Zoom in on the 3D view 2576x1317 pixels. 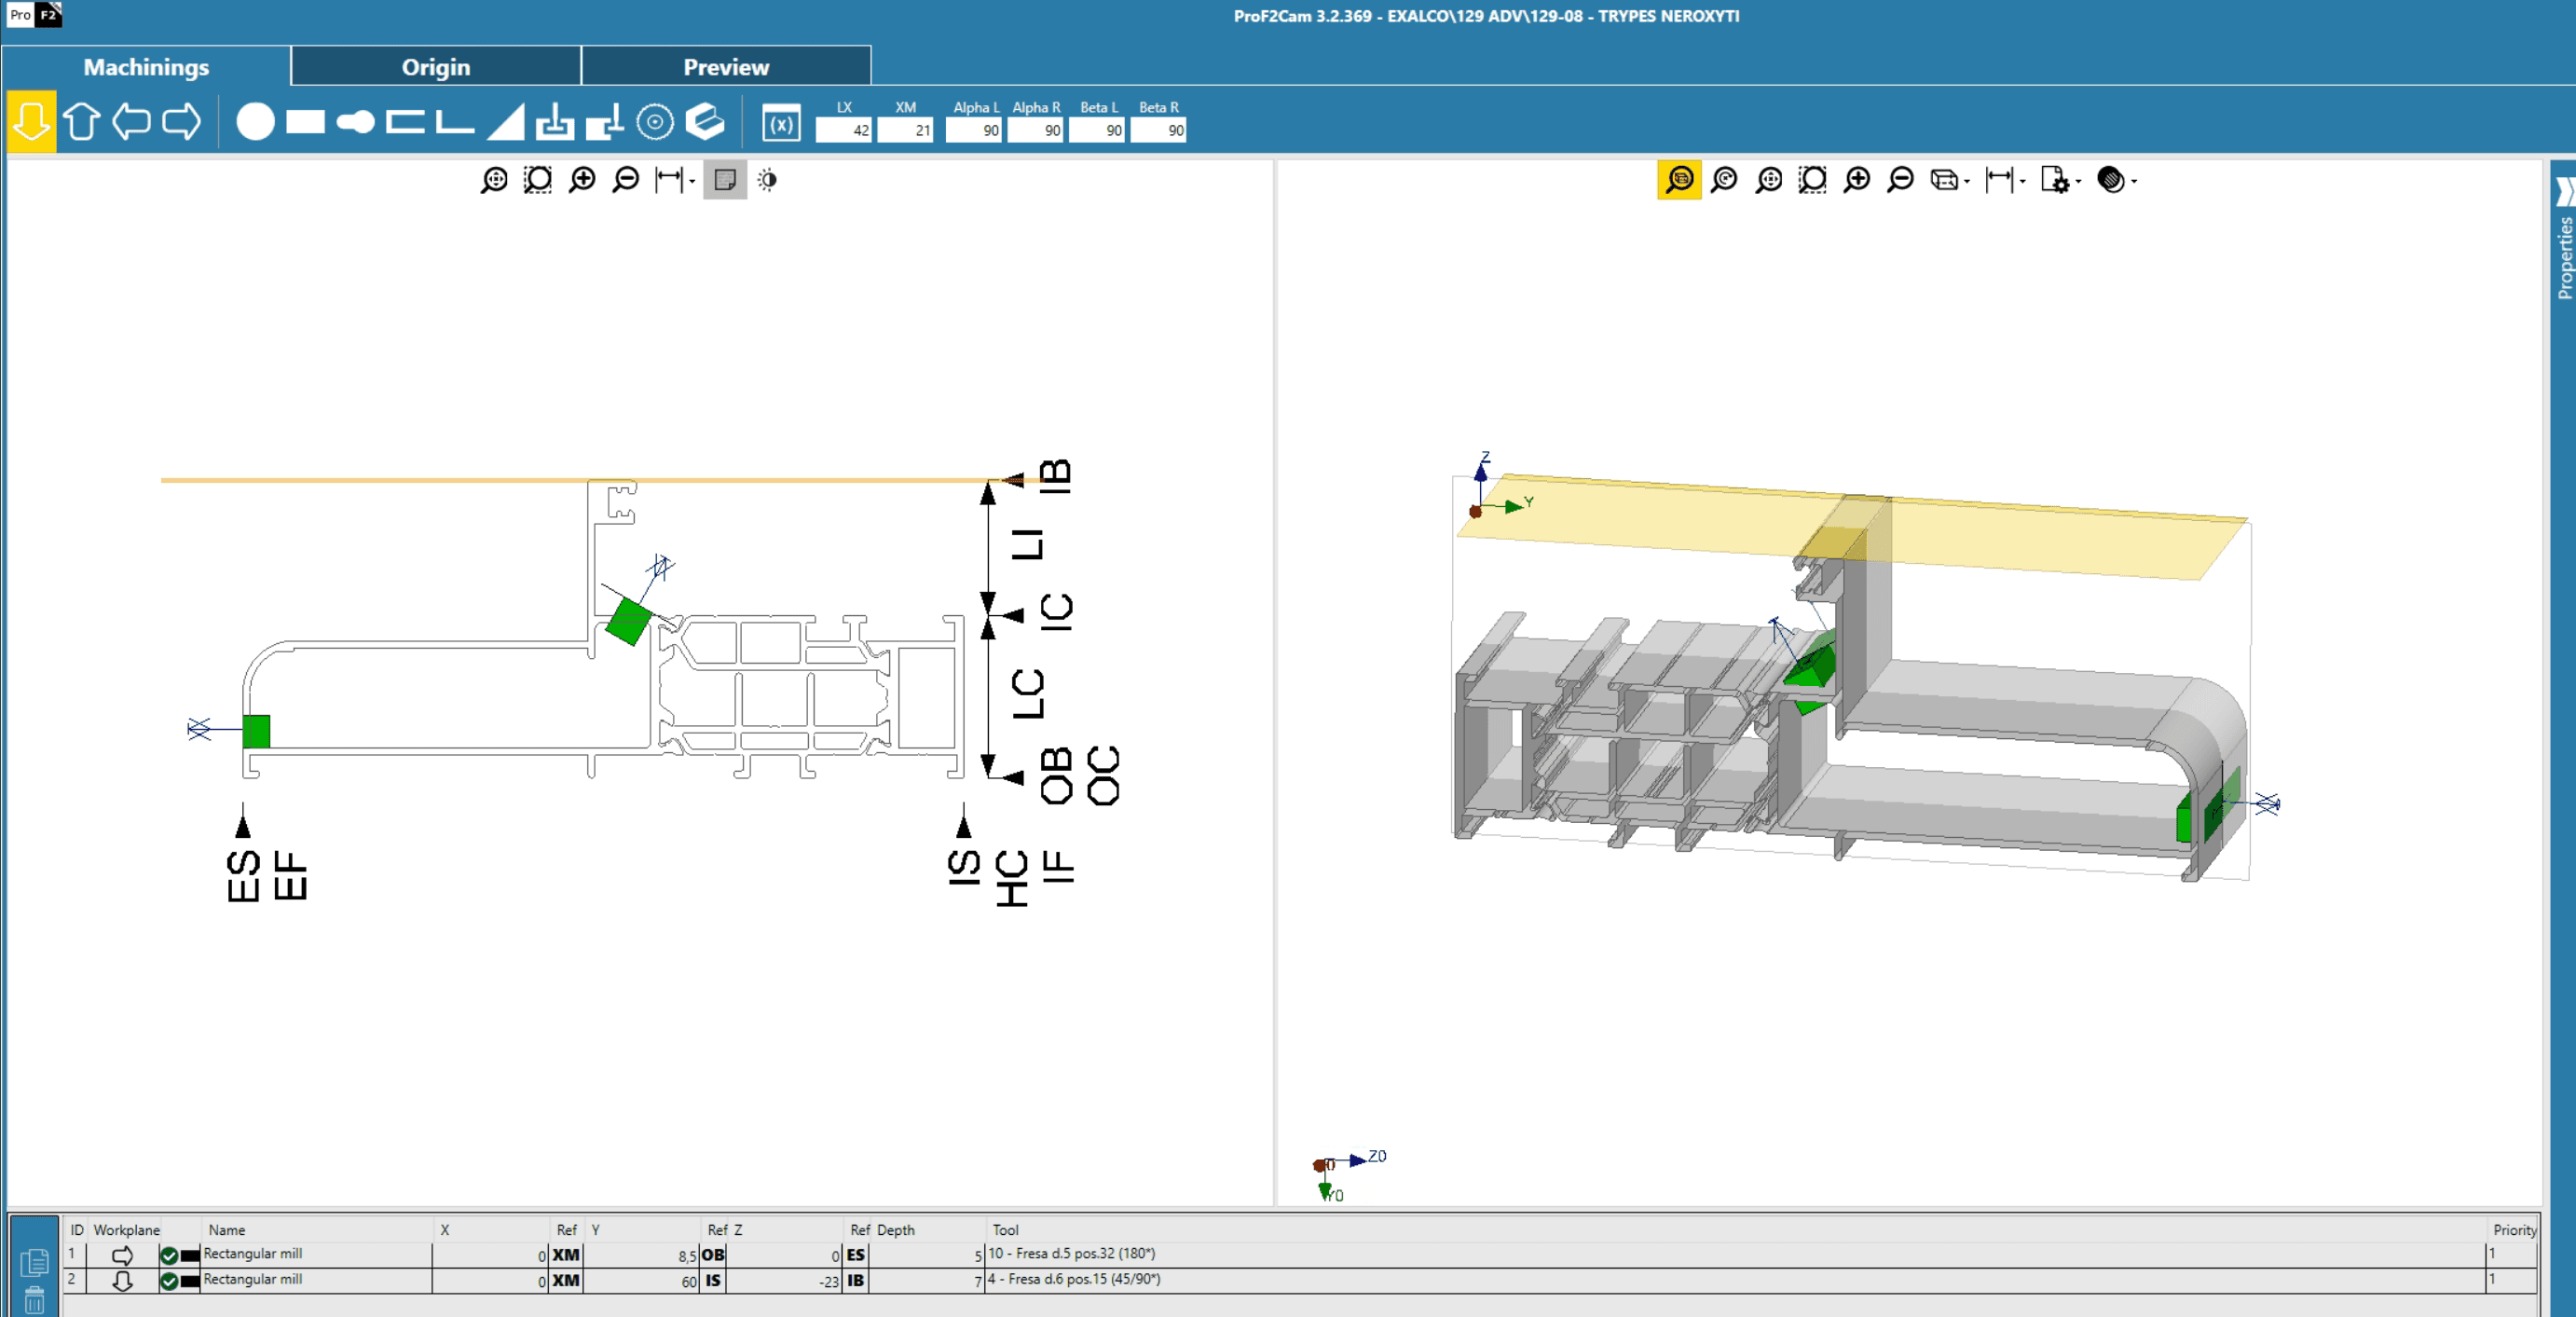[1857, 180]
